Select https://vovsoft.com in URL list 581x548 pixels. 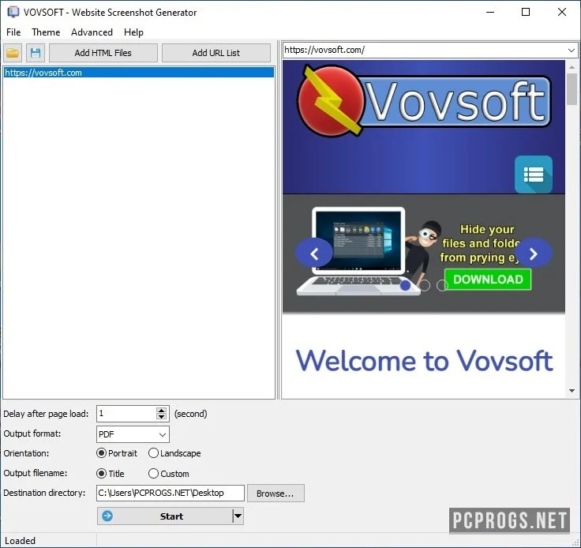(139, 73)
